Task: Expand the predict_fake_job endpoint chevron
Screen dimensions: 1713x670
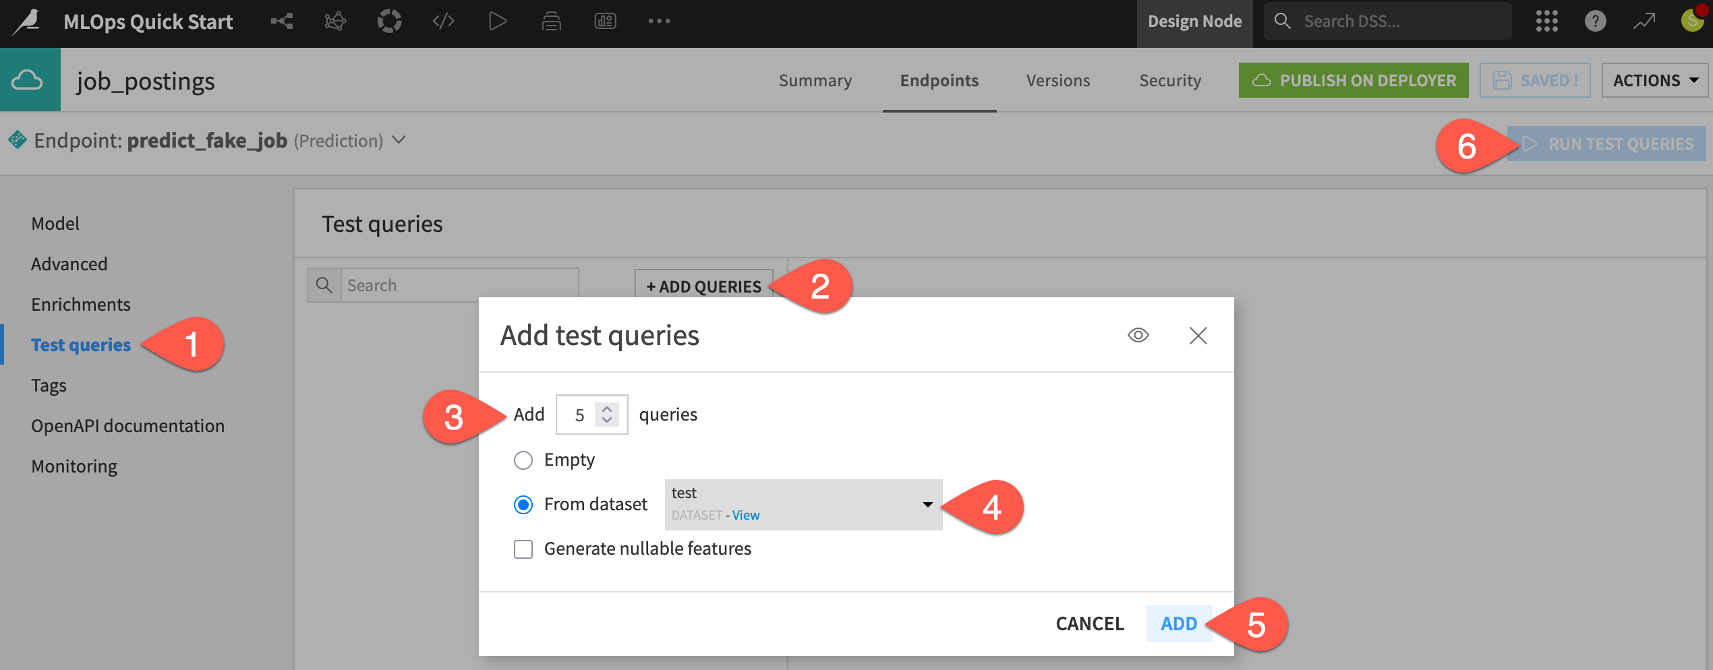Action: 399,140
